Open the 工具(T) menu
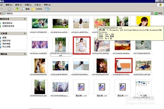This screenshot has width=164, height=109. (x=38, y=5)
